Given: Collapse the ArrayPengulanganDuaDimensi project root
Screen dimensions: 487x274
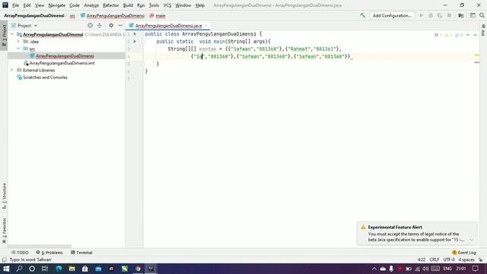Looking at the screenshot, I should (x=12, y=34).
